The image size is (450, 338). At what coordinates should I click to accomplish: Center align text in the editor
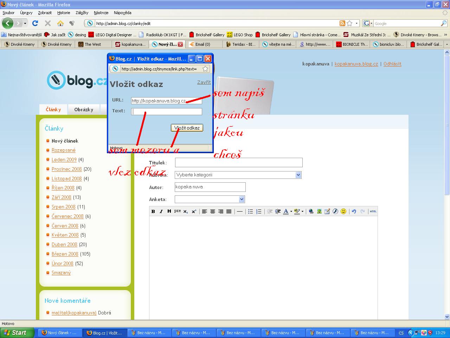[x=212, y=211]
